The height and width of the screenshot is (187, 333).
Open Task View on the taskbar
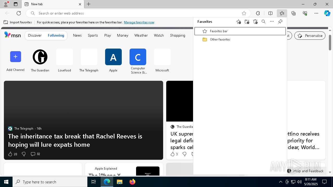(x=94, y=182)
